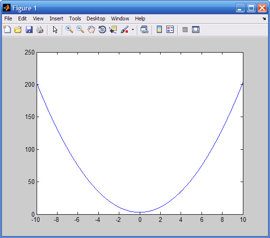Select the Brush data tool
This screenshot has width=270, height=238.
click(125, 29)
